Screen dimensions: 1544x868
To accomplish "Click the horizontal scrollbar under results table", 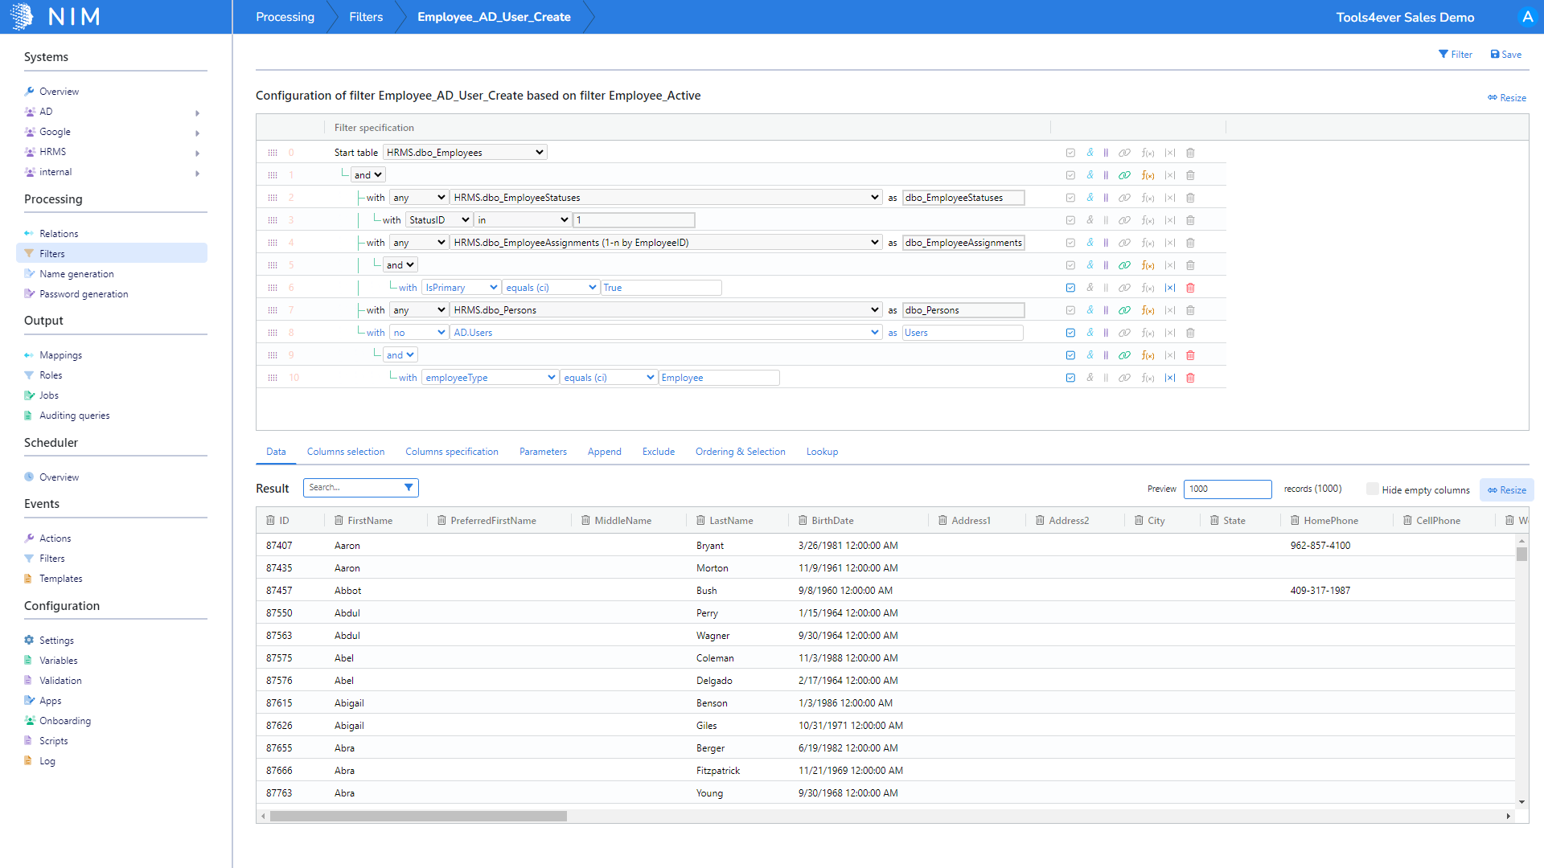I will click(418, 817).
